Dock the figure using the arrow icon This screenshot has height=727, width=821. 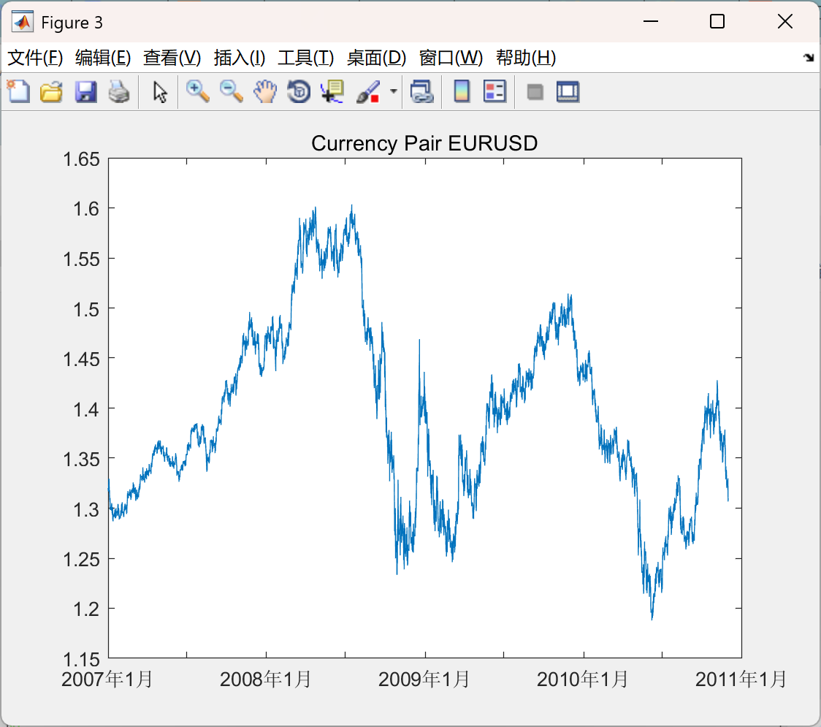809,58
